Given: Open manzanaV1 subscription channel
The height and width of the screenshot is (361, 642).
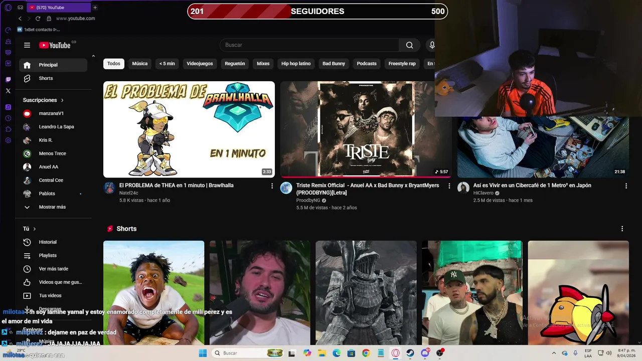Looking at the screenshot, I should (53, 114).
